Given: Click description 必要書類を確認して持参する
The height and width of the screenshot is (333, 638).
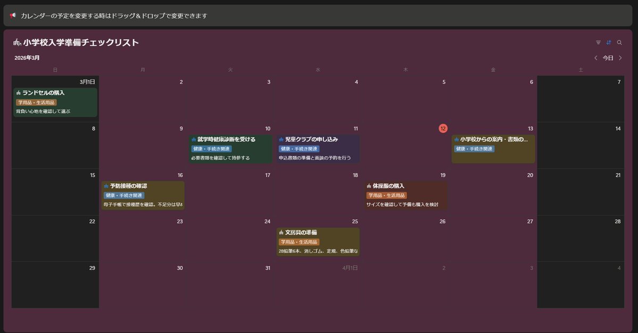Looking at the screenshot, I should (220, 158).
